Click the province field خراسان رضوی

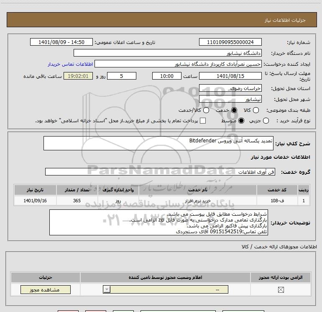click(230, 88)
